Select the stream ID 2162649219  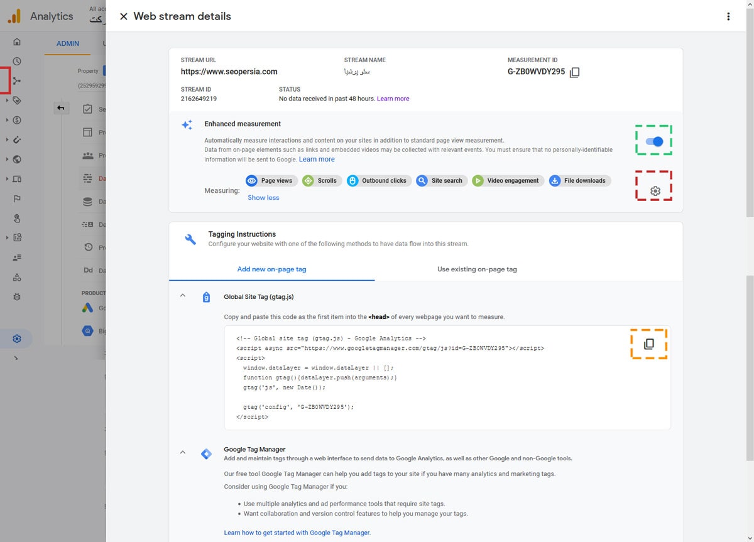pyautogui.click(x=199, y=99)
